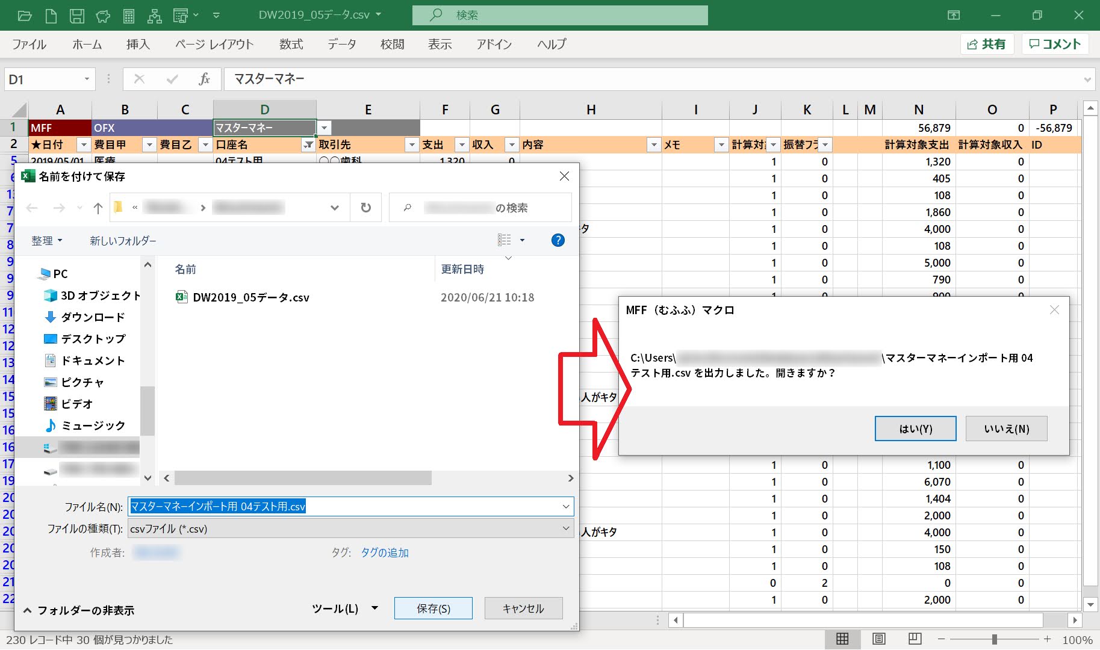Screen dimensions: 1100x650
Task: Click 共有 button
Action: pos(987,44)
